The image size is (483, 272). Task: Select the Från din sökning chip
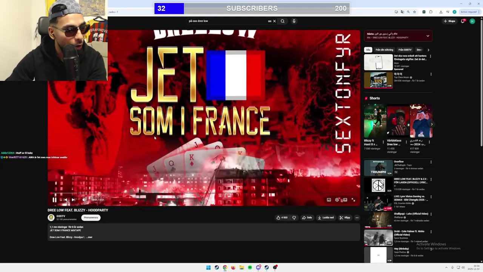coord(384,50)
